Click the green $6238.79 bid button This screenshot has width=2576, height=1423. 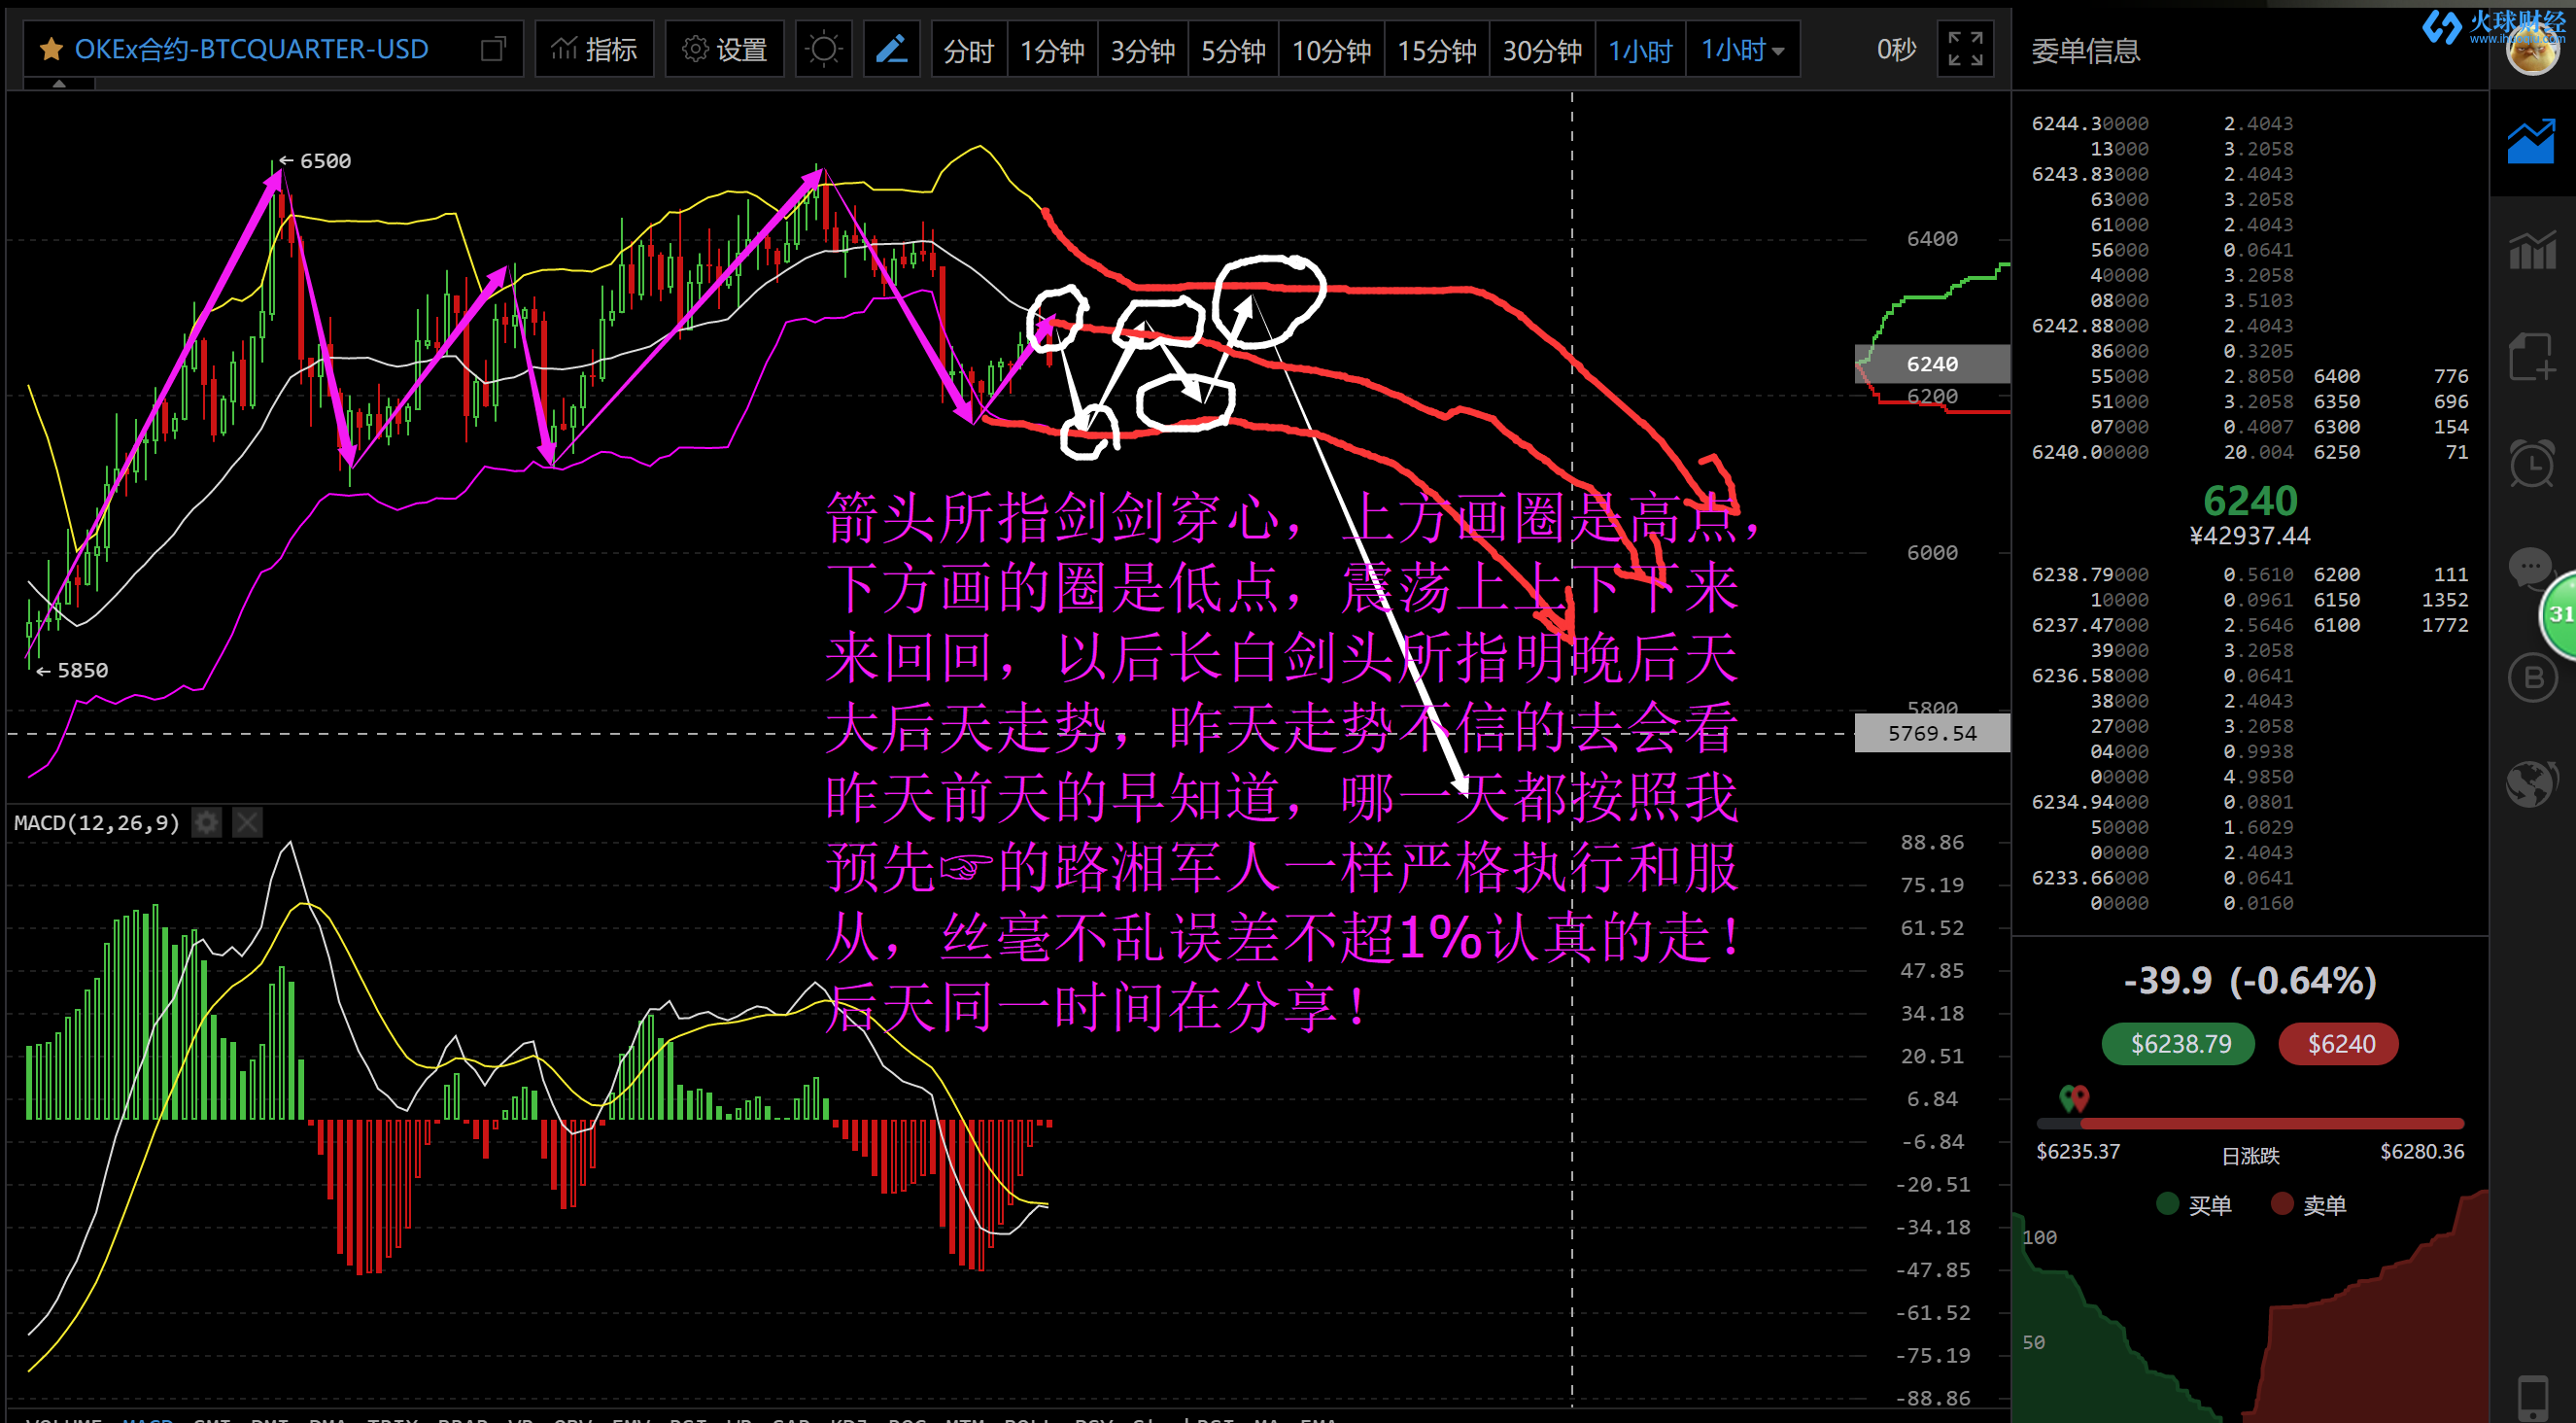pos(2179,1044)
